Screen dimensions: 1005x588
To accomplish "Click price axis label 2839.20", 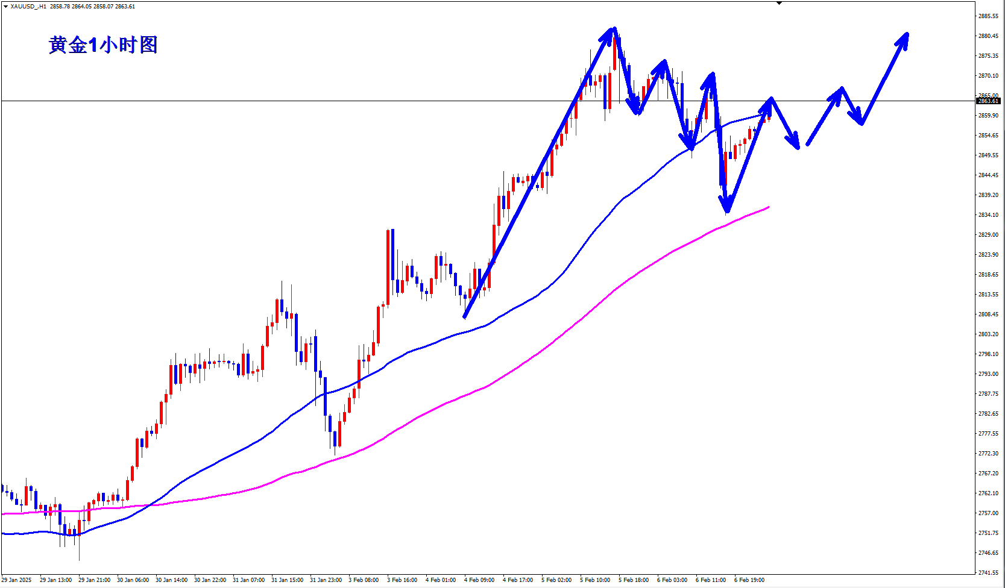I will [988, 195].
